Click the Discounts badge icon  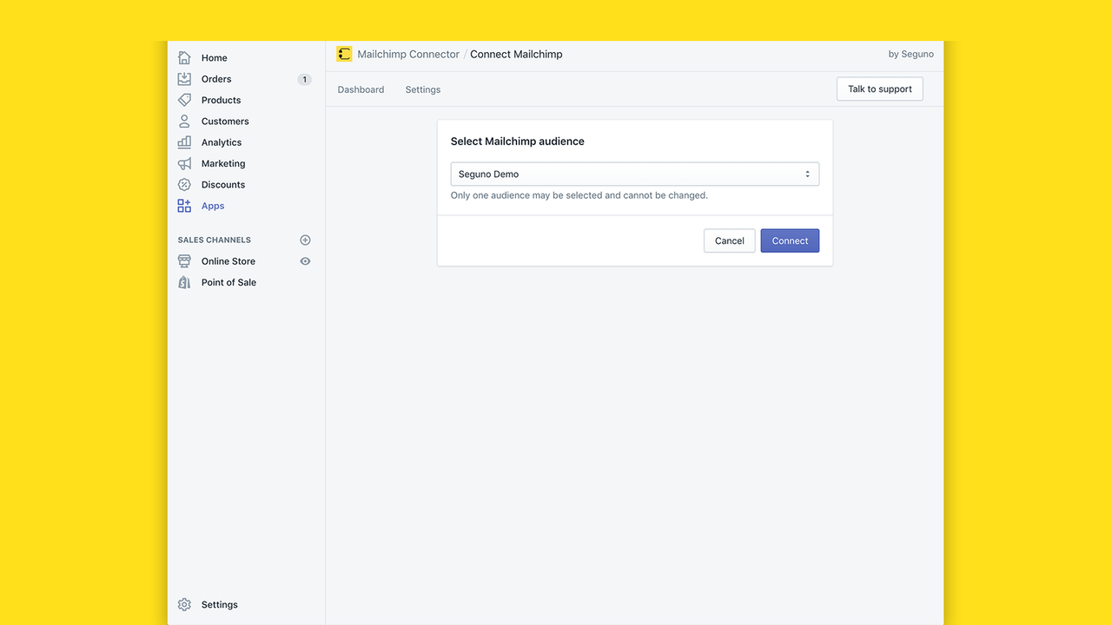(184, 185)
